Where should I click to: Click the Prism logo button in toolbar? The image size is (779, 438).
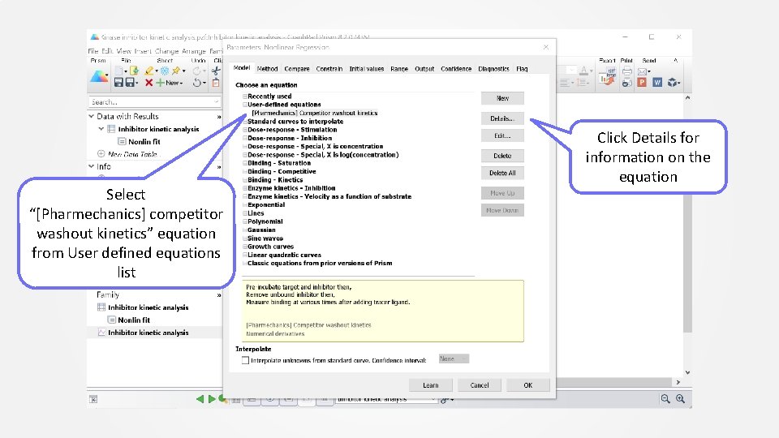coord(99,77)
